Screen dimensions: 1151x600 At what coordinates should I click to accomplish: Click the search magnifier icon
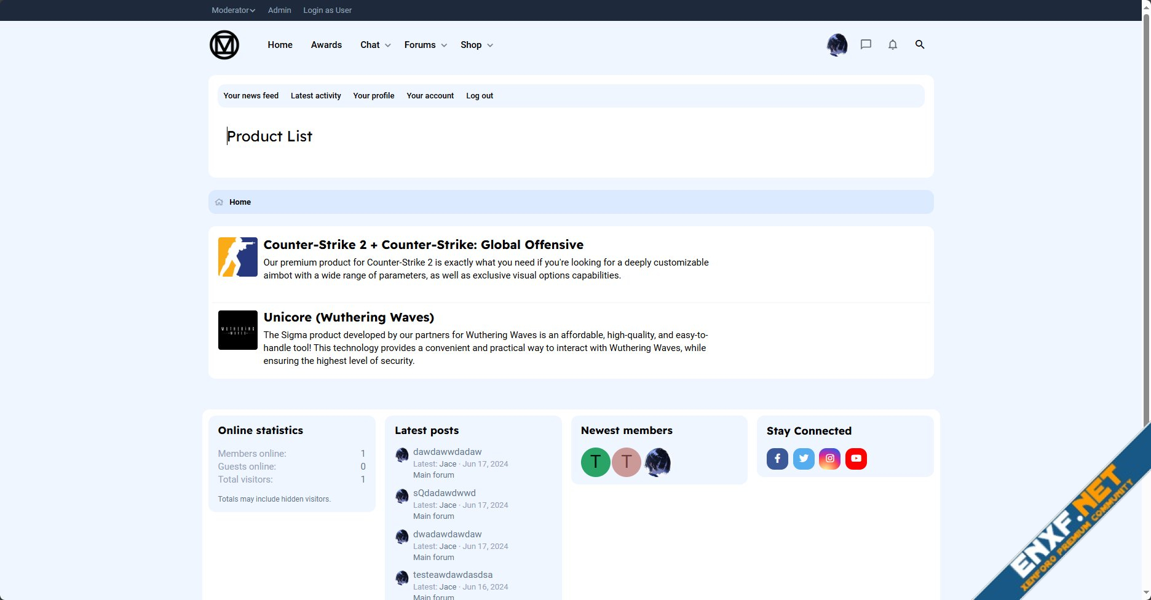pos(920,44)
